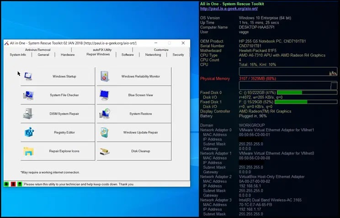This screenshot has width=340, height=218.
Task: Click the red status bar icon
Action: click(13, 184)
